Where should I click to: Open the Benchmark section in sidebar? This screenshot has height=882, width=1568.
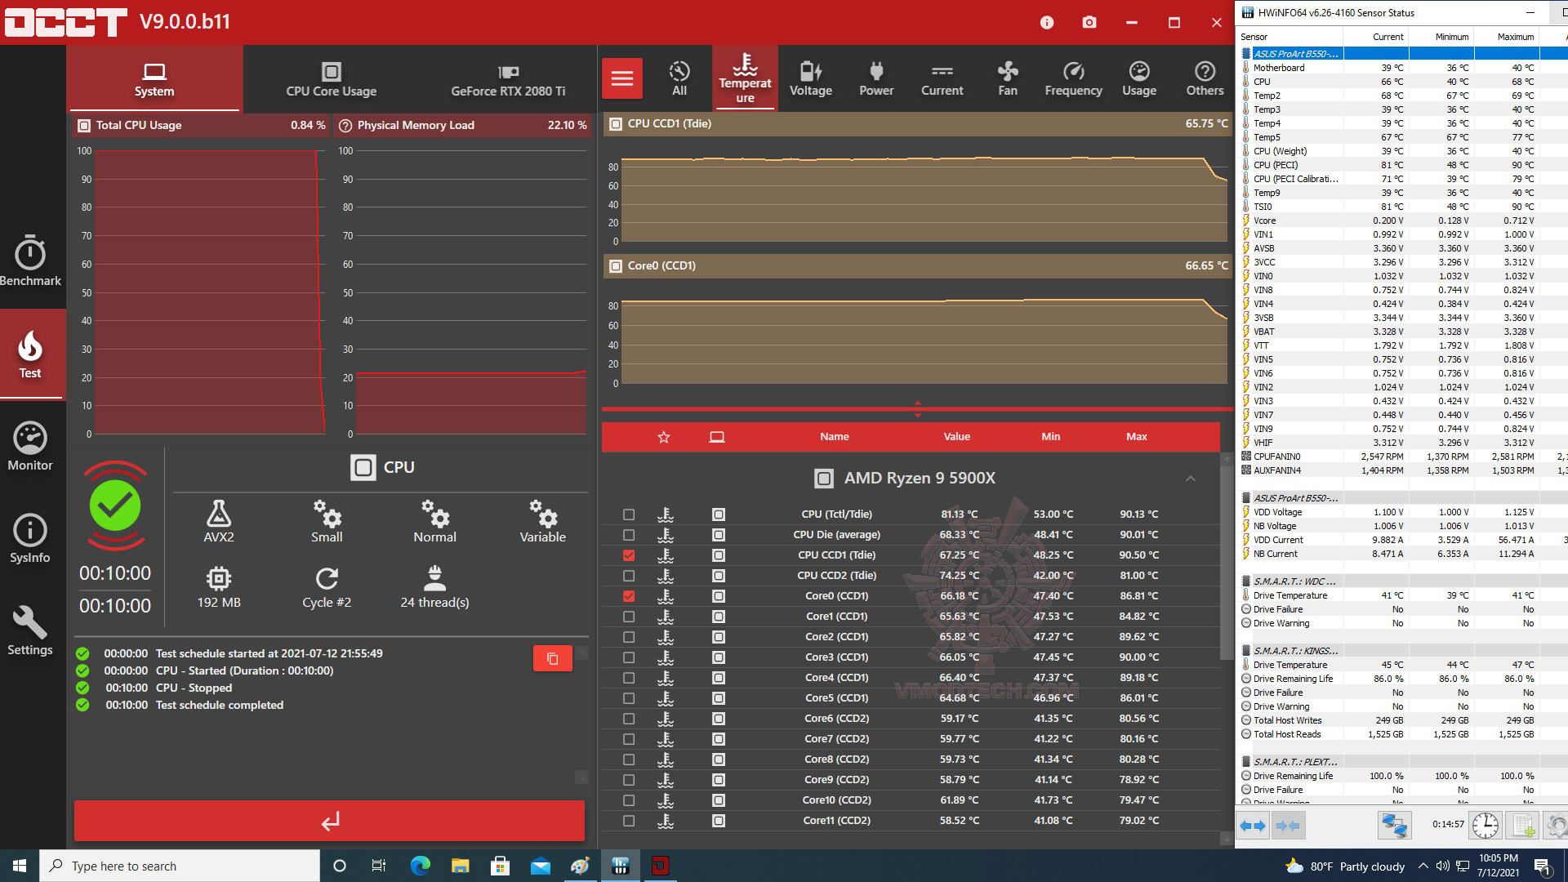[x=30, y=261]
